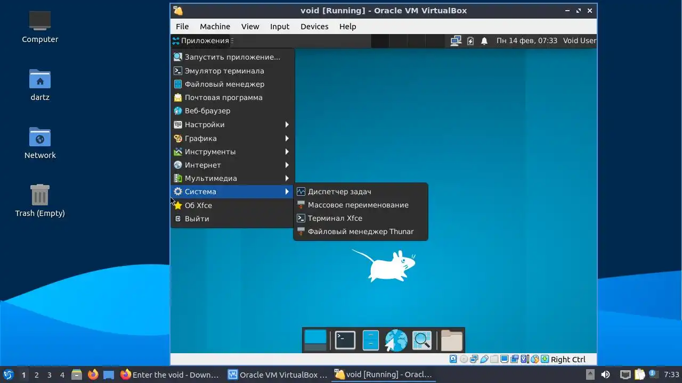This screenshot has width=682, height=383.
Task: Click host wired network tray icon
Action: [626, 374]
